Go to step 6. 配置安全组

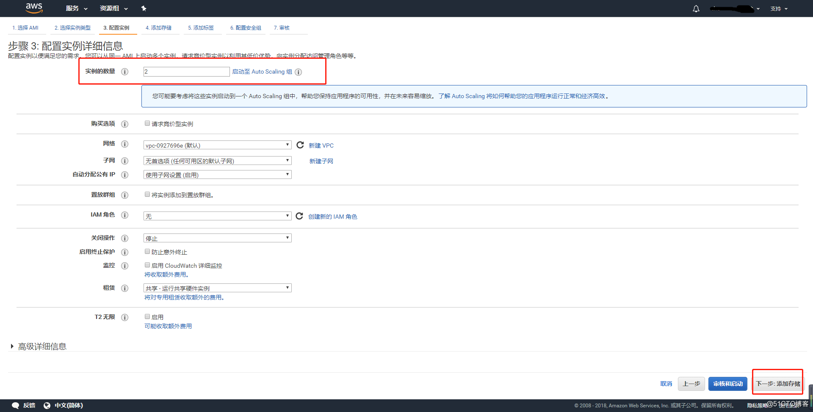click(x=246, y=28)
